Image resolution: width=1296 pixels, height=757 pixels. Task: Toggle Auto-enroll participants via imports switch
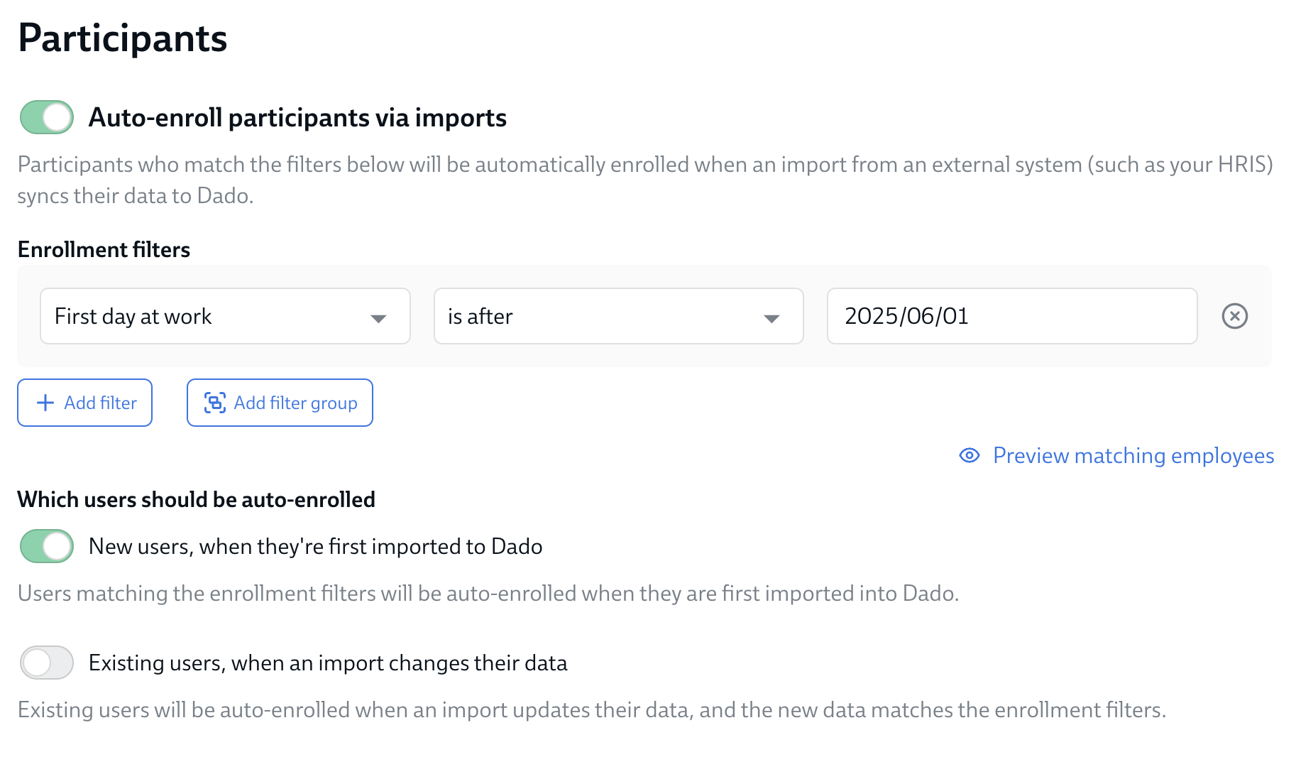(47, 117)
